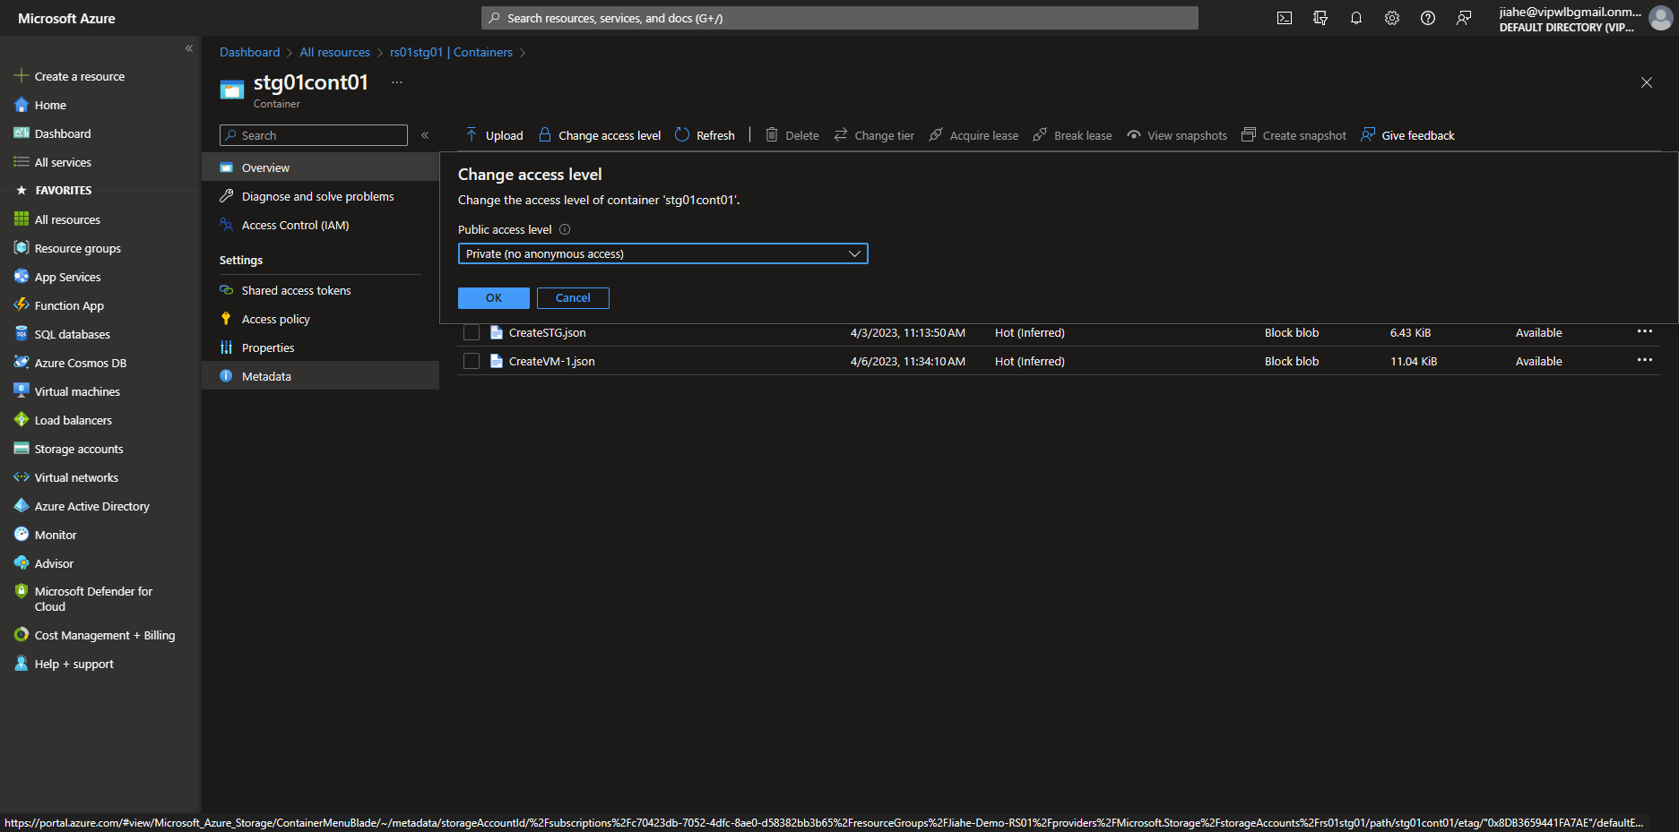This screenshot has height=832, width=1679.
Task: Open SQL databases
Action: point(100,334)
